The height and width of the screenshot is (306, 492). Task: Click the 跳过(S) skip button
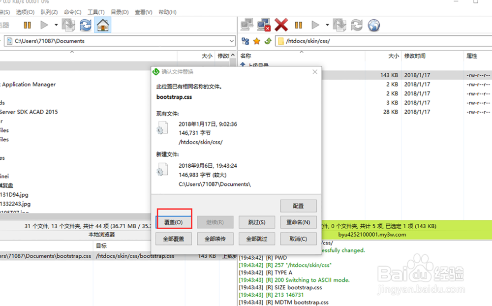(257, 222)
